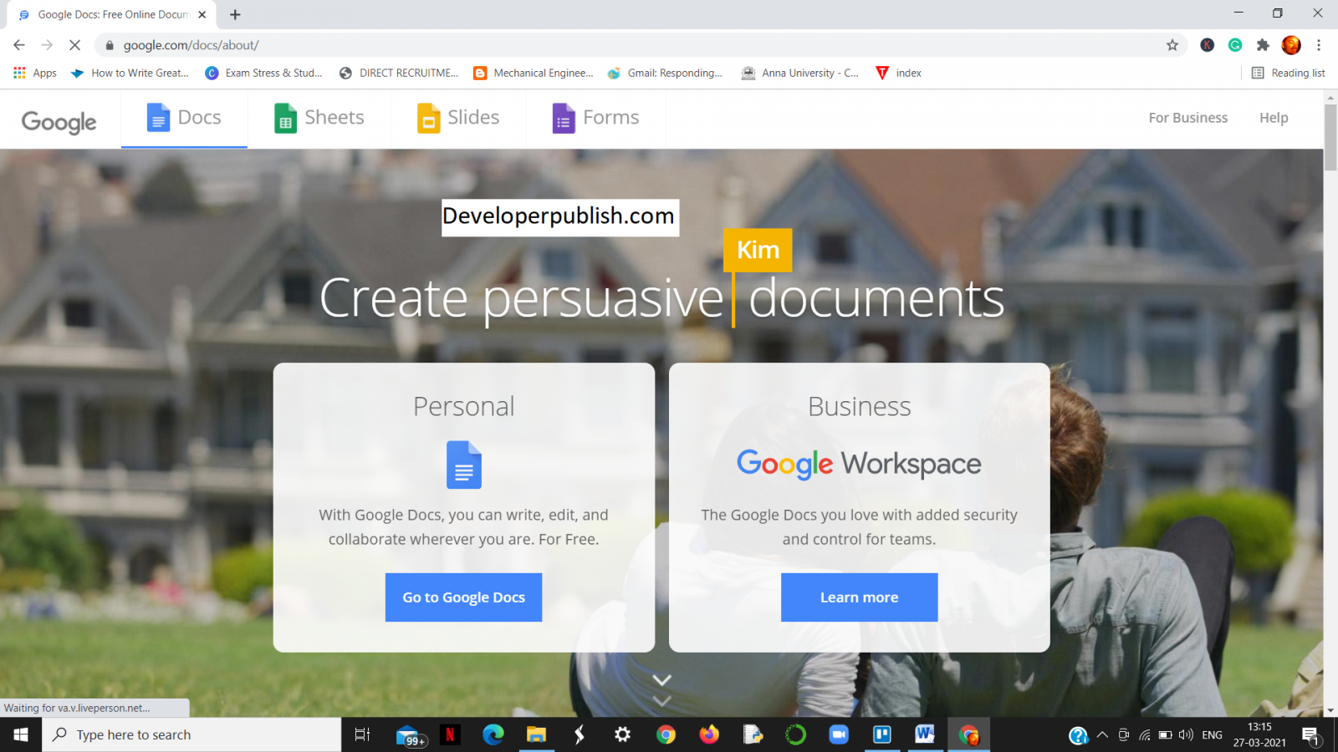This screenshot has height=752, width=1338.
Task: Click the Chrome profile avatar
Action: pos(1292,45)
